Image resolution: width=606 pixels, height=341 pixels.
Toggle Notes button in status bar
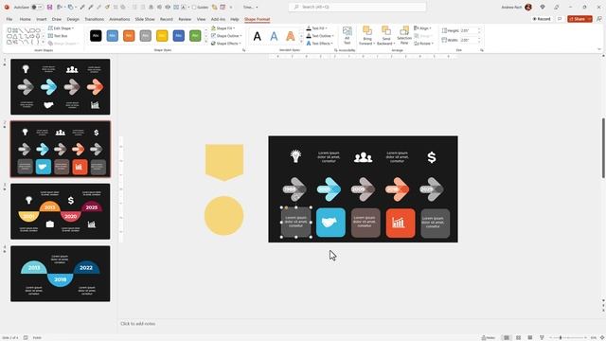pos(489,337)
